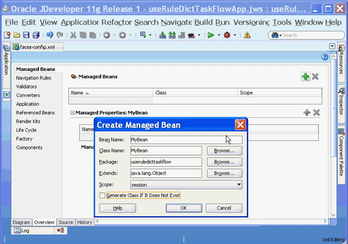Select Referenced Beans in the left list

pyautogui.click(x=35, y=113)
